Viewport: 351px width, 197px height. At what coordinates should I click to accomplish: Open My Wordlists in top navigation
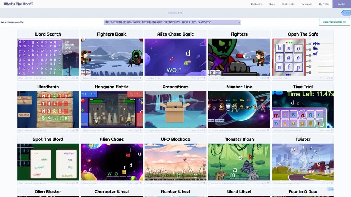point(288,4)
